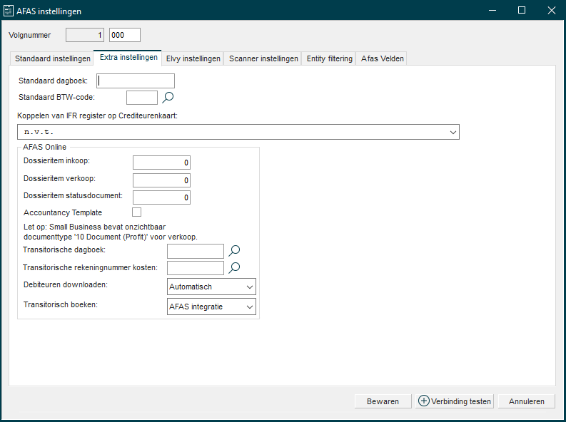Viewport: 566px width, 422px height.
Task: Select the Extra instellingen tab
Action: tap(128, 57)
